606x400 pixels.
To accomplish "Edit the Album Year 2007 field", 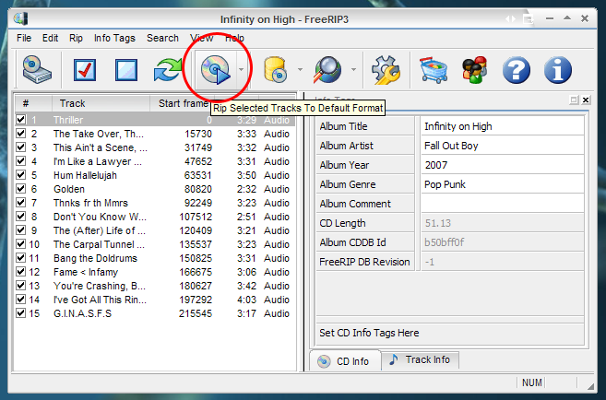I will [x=503, y=165].
